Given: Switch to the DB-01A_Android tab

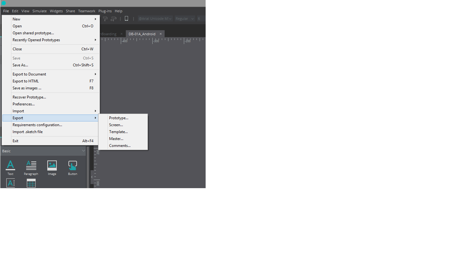Looking at the screenshot, I should point(142,34).
